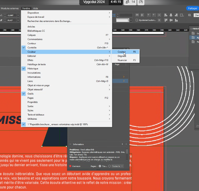
Task: Click the red preflight error indicator dot
Action: (70, 166)
